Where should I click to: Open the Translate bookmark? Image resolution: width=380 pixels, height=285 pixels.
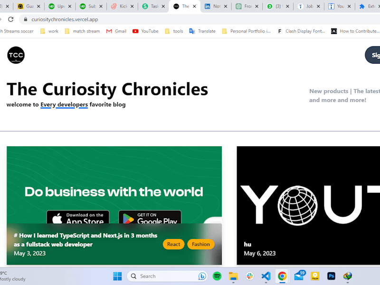[202, 31]
